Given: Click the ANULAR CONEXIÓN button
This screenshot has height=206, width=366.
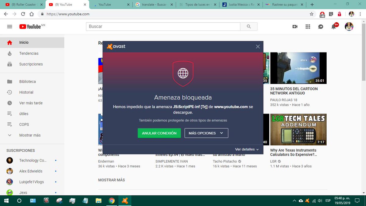Looking at the screenshot, I should pos(159,133).
